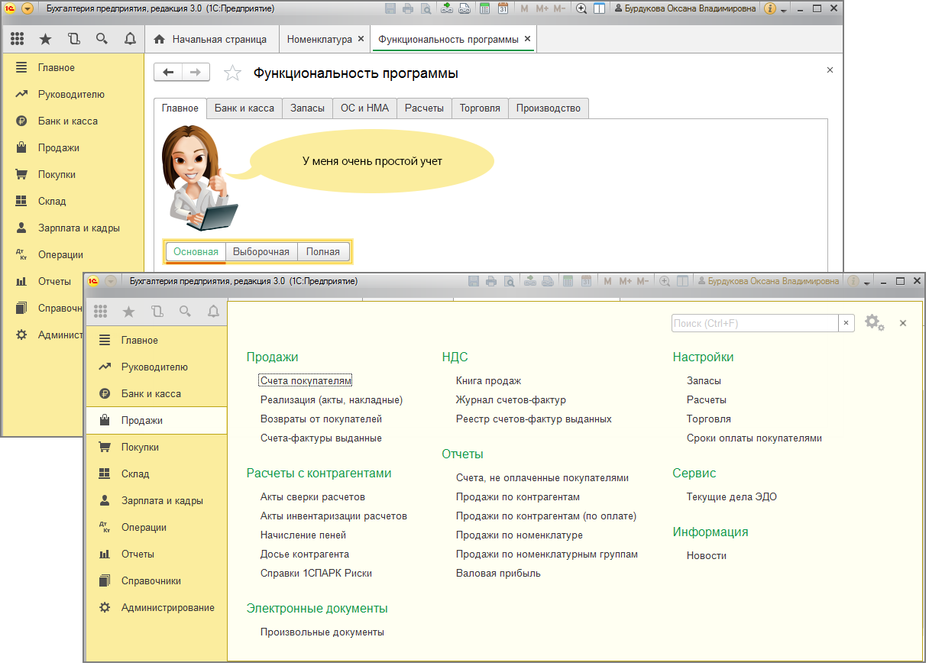Click search magnifier in front window toolbar
This screenshot has width=929, height=666.
point(185,311)
